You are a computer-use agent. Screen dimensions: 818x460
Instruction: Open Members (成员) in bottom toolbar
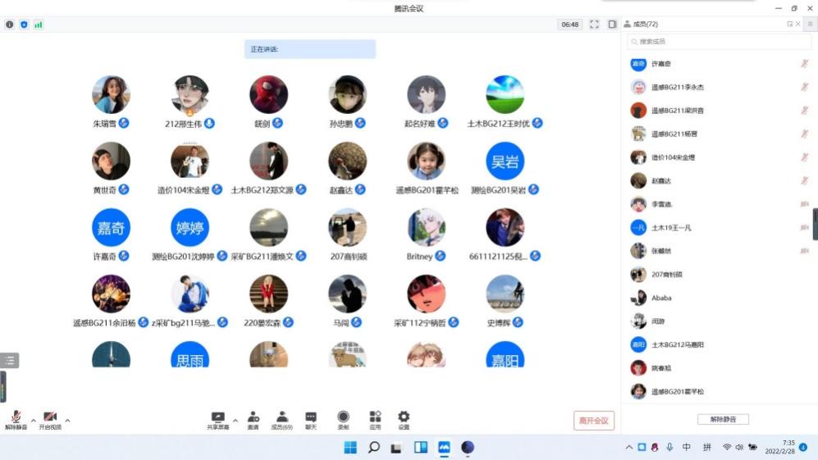281,417
